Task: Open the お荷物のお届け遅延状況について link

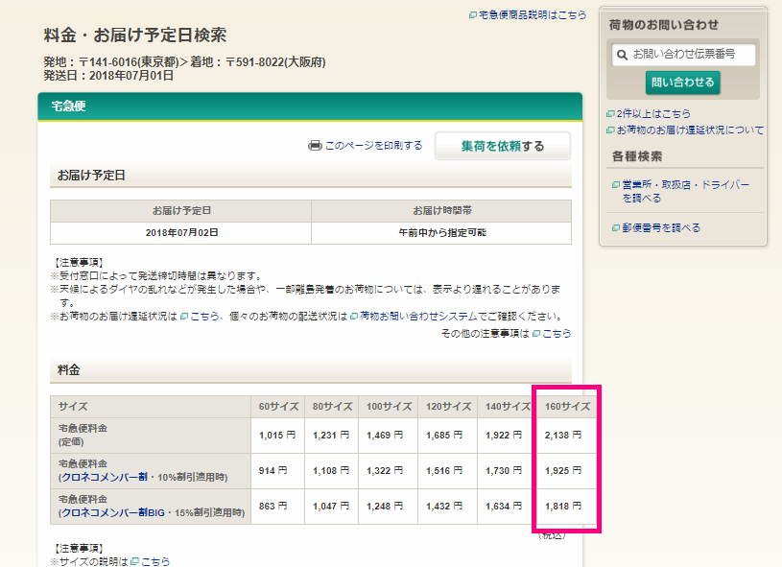Action: pyautogui.click(x=689, y=130)
